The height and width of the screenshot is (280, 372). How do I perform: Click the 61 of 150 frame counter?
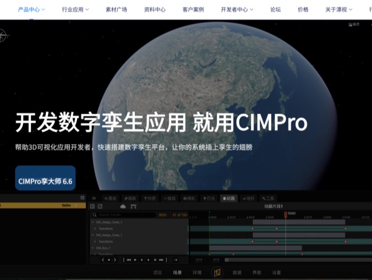179,215
